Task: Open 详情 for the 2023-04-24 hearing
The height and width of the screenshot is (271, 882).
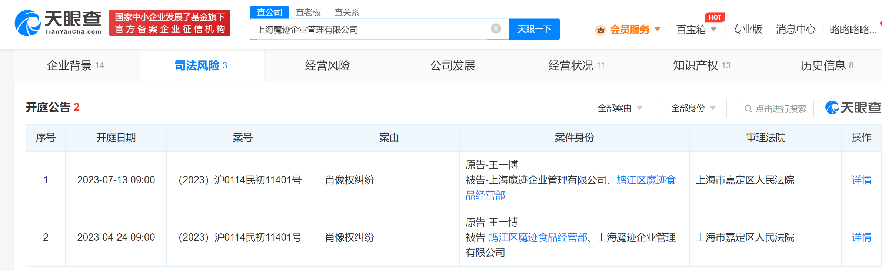Action: (861, 237)
